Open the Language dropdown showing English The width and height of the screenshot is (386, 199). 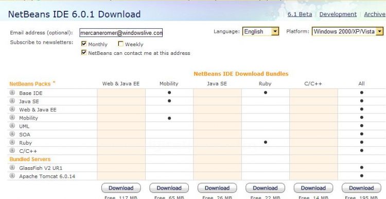[x=260, y=31]
